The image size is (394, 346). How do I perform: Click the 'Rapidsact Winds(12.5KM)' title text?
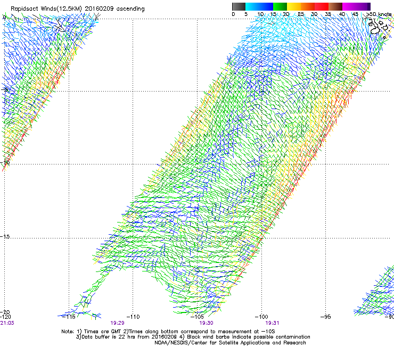coord(46,9)
